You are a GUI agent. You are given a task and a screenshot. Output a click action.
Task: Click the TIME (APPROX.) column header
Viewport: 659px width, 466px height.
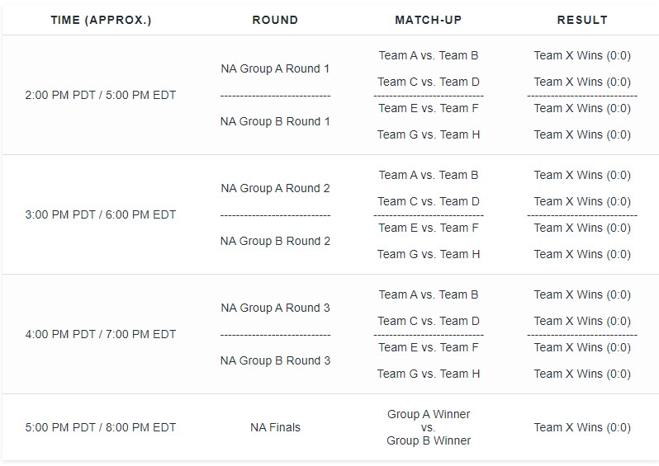coord(101,20)
